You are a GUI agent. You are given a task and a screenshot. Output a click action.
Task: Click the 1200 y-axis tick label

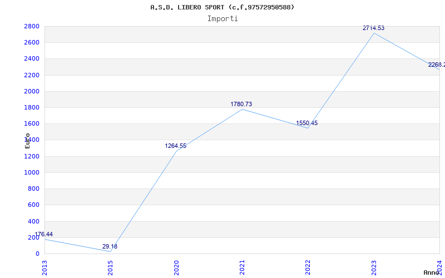point(32,156)
